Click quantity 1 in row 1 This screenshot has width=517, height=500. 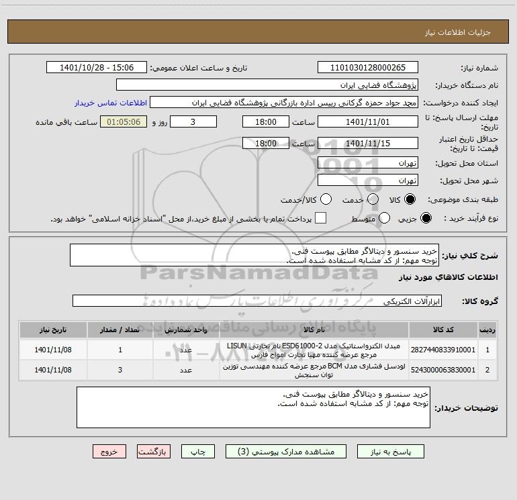point(120,350)
